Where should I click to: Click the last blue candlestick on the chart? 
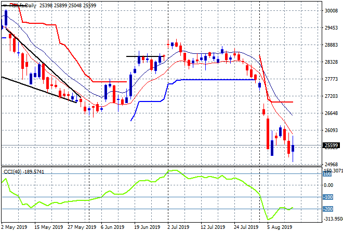pyautogui.click(x=293, y=148)
